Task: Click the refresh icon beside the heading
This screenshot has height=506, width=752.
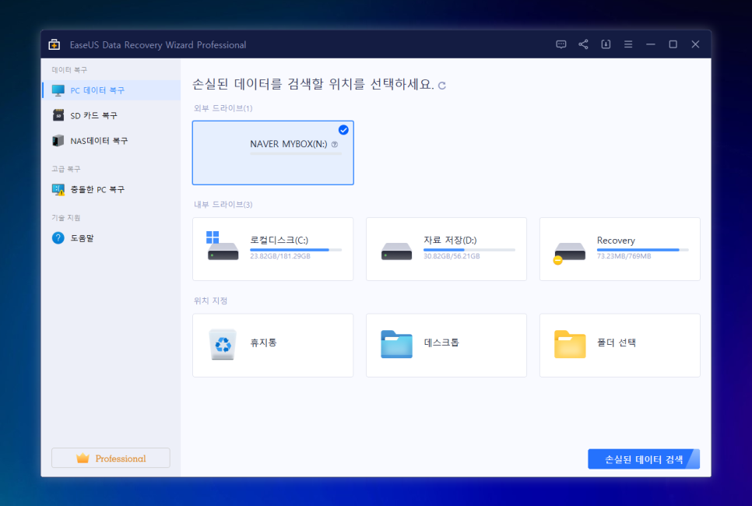Action: click(441, 86)
